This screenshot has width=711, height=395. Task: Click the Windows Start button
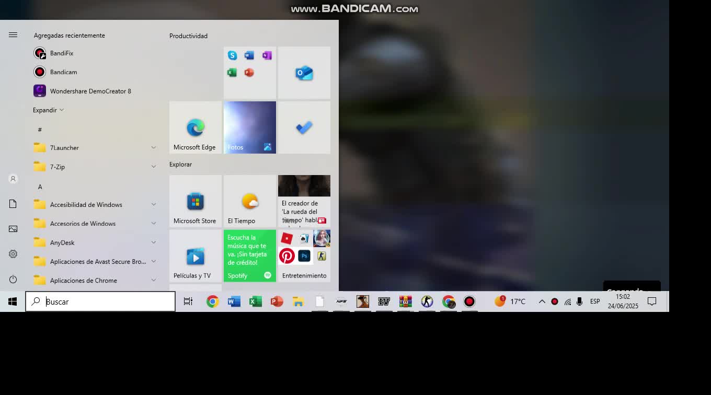coord(13,301)
